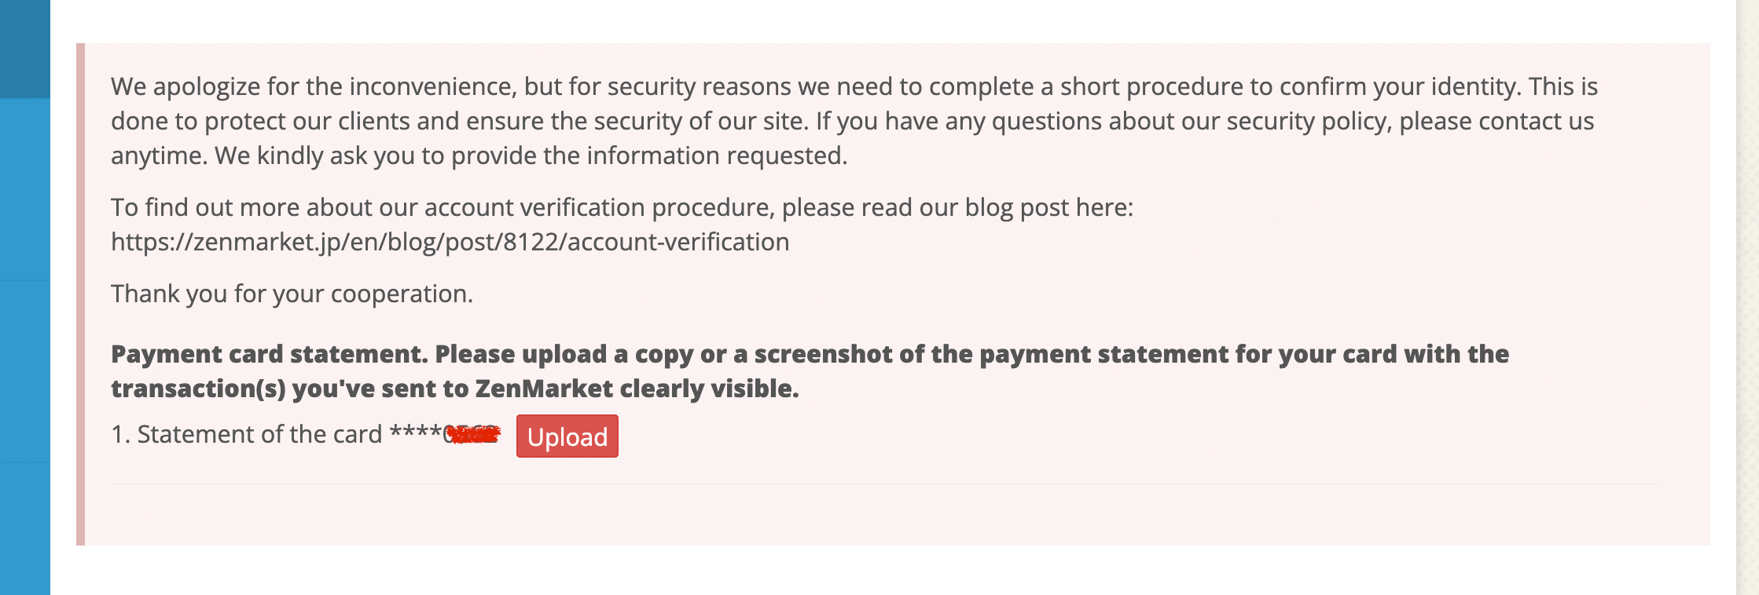Click the "To find out more" blog post sentence

622,207
